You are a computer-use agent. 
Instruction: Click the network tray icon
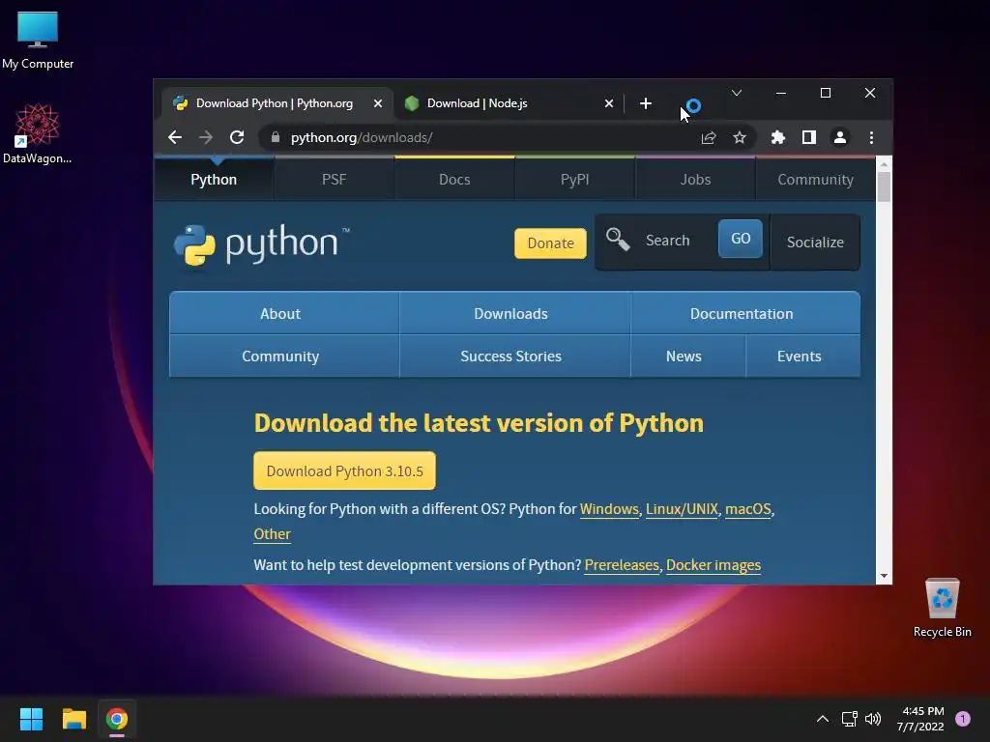(x=849, y=719)
